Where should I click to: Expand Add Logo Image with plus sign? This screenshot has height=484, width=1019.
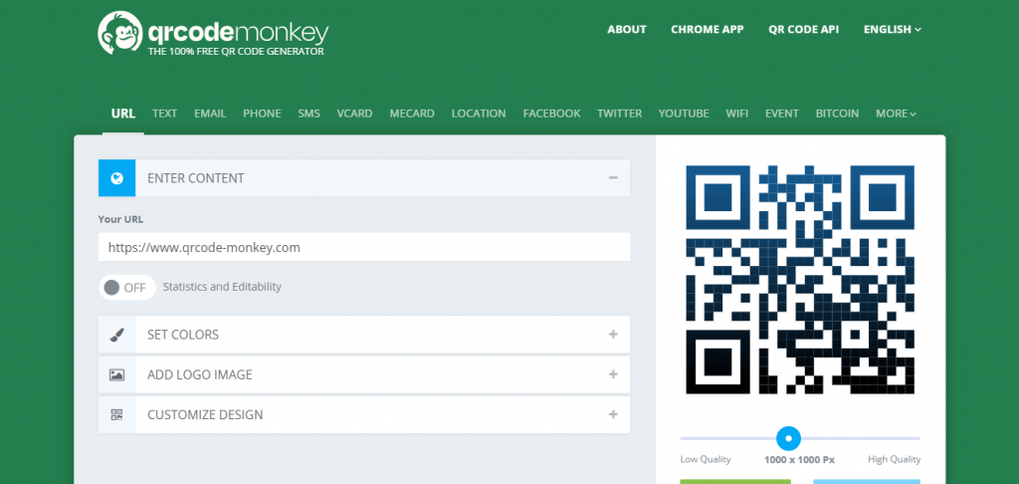613,374
